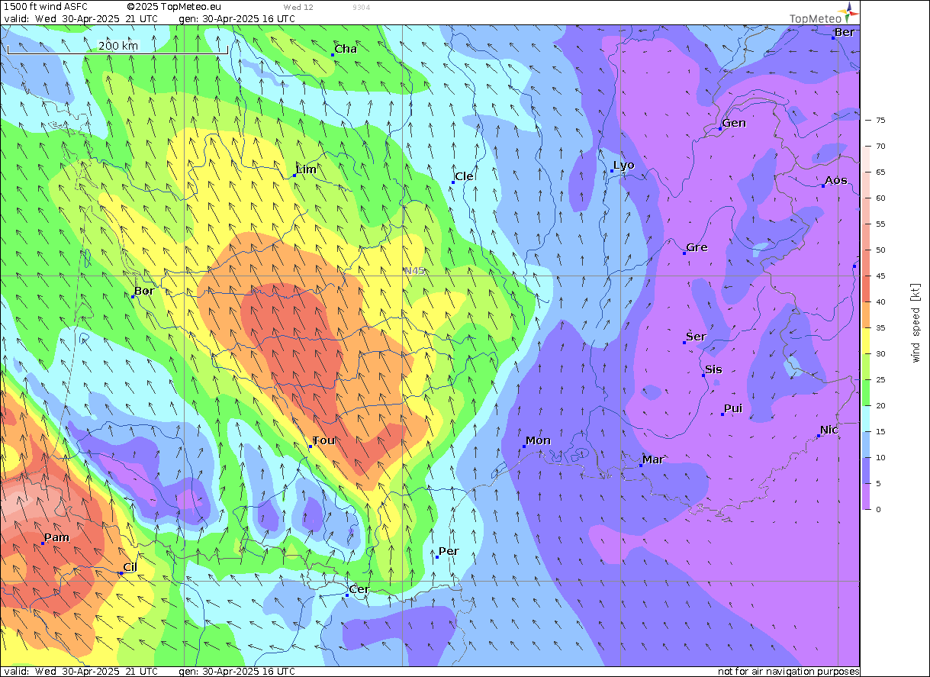Pick the orange legend band between 35 and 40
Viewport: 930px width, 677px height.
click(x=867, y=315)
